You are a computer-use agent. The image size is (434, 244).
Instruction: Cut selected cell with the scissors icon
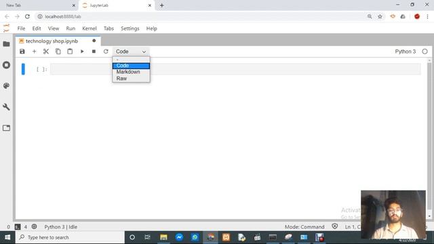(46, 52)
